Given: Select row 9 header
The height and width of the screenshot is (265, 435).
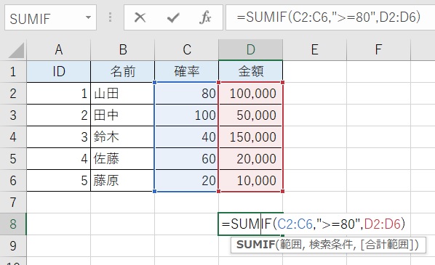Looking at the screenshot, I should coord(13,246).
